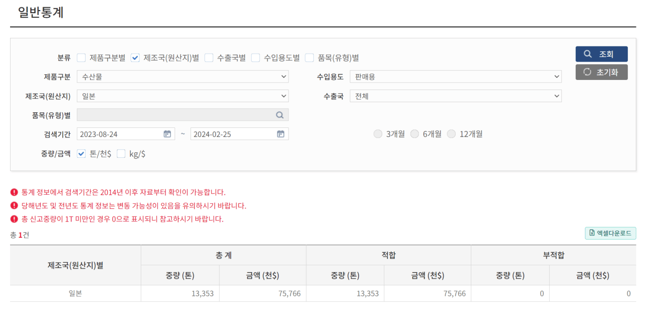Check the 수입용도별 classification option

coord(256,58)
